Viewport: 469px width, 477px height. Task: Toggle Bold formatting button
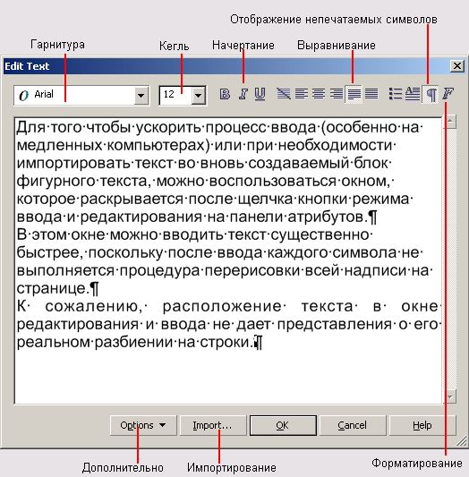point(225,94)
